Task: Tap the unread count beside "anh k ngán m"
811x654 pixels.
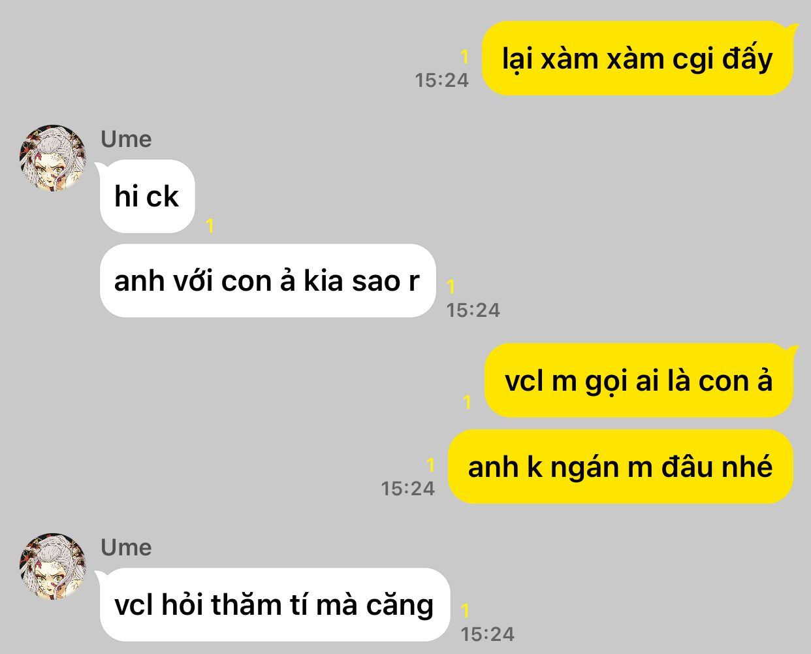Action: click(x=430, y=465)
